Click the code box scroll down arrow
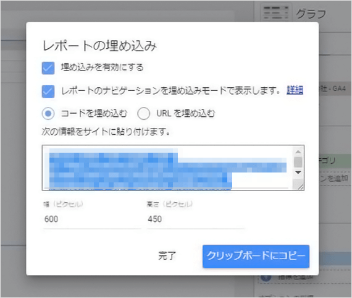 tap(298, 172)
